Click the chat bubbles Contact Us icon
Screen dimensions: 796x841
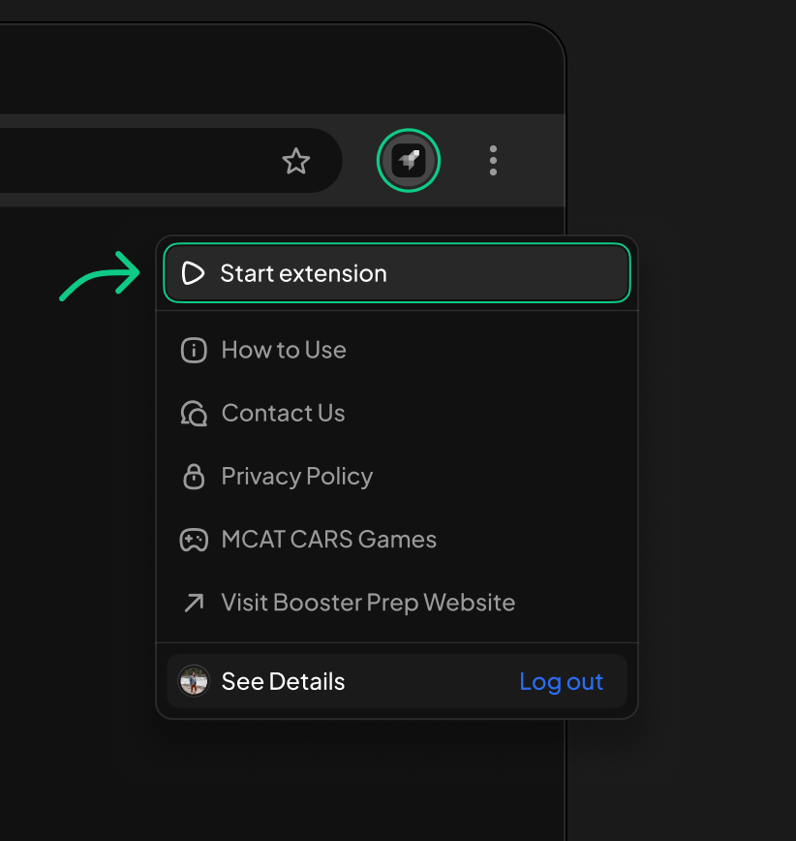[x=194, y=414]
